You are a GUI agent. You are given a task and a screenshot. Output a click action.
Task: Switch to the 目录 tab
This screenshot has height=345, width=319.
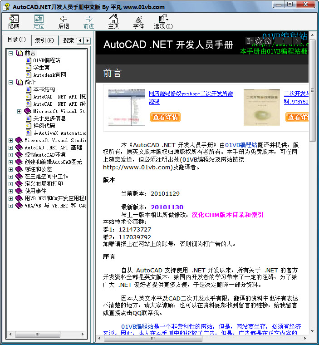(x=16, y=39)
